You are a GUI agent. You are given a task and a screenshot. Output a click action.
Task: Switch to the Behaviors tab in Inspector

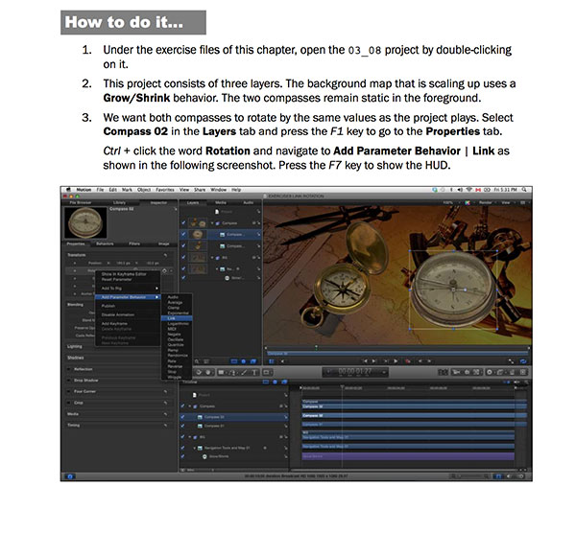[105, 243]
